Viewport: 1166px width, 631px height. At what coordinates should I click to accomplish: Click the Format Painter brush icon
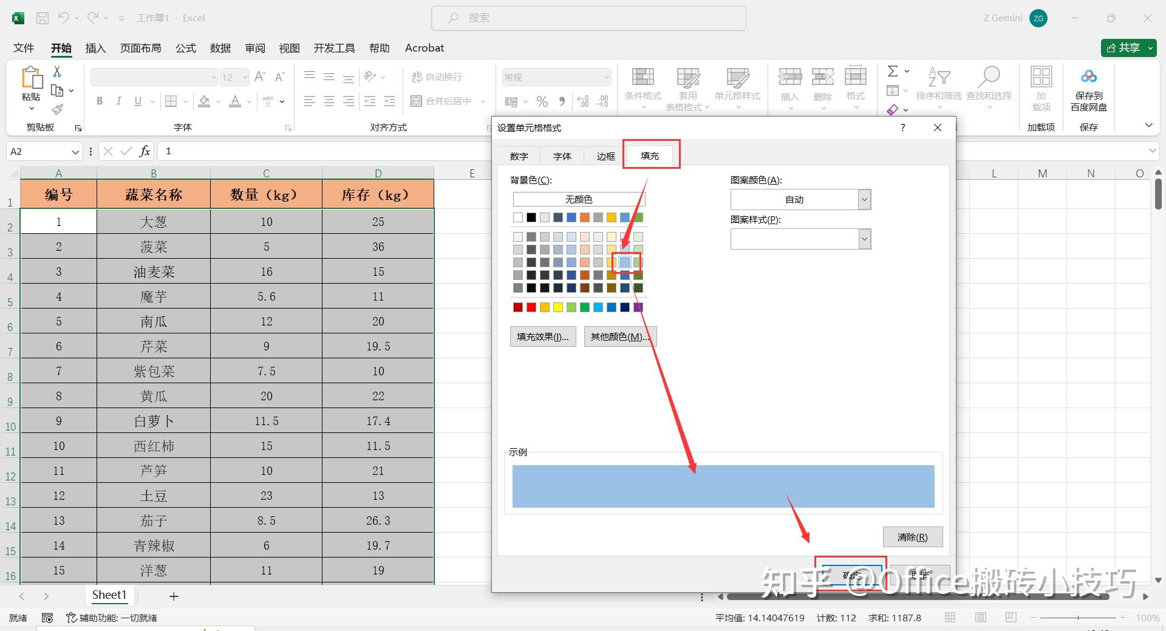(x=57, y=109)
